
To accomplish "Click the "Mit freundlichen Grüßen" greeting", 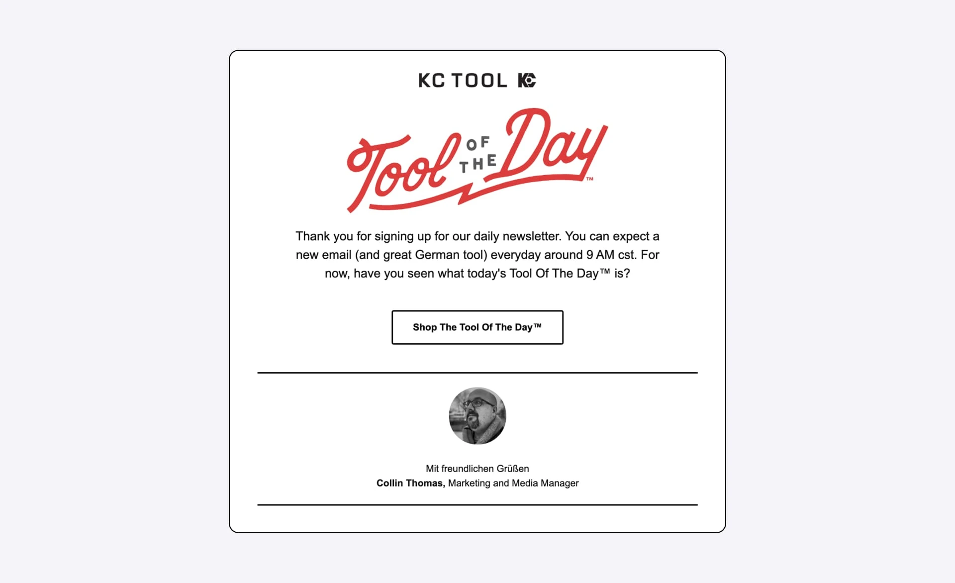I will click(477, 469).
